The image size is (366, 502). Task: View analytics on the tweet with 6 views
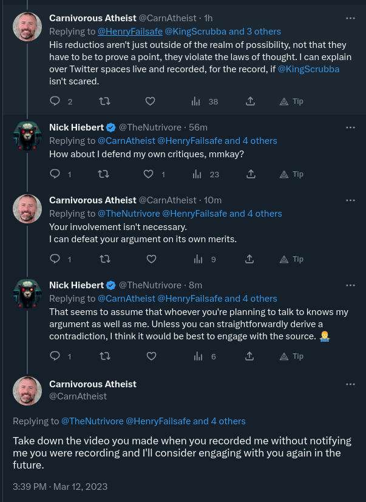pos(197,356)
